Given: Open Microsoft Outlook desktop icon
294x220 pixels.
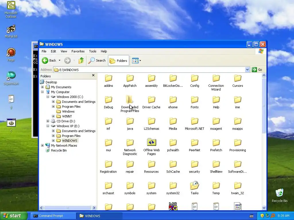Looking at the screenshot, I should pos(11,9).
